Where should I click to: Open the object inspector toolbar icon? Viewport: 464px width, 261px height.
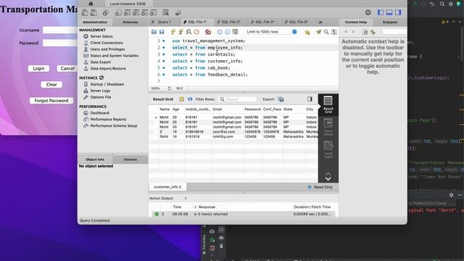pyautogui.click(x=106, y=13)
